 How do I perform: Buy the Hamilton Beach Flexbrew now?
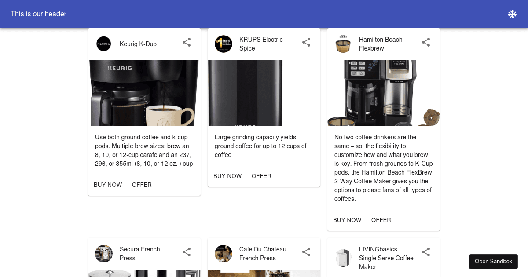point(347,220)
